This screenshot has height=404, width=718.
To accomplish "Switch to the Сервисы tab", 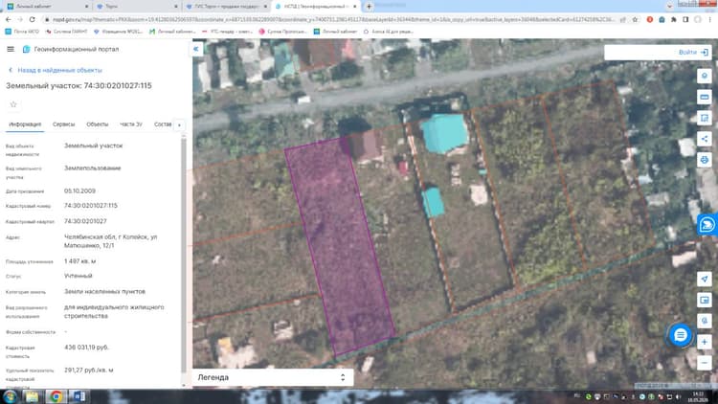I will click(63, 124).
